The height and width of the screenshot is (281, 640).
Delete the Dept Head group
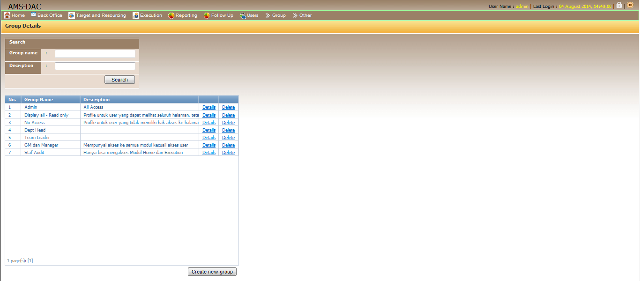click(x=229, y=130)
